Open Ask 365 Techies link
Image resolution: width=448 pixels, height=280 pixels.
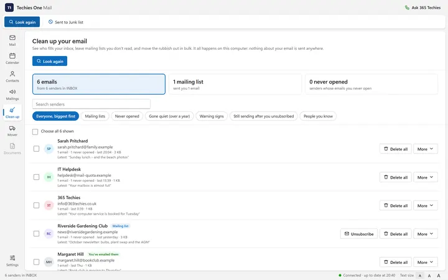(422, 7)
